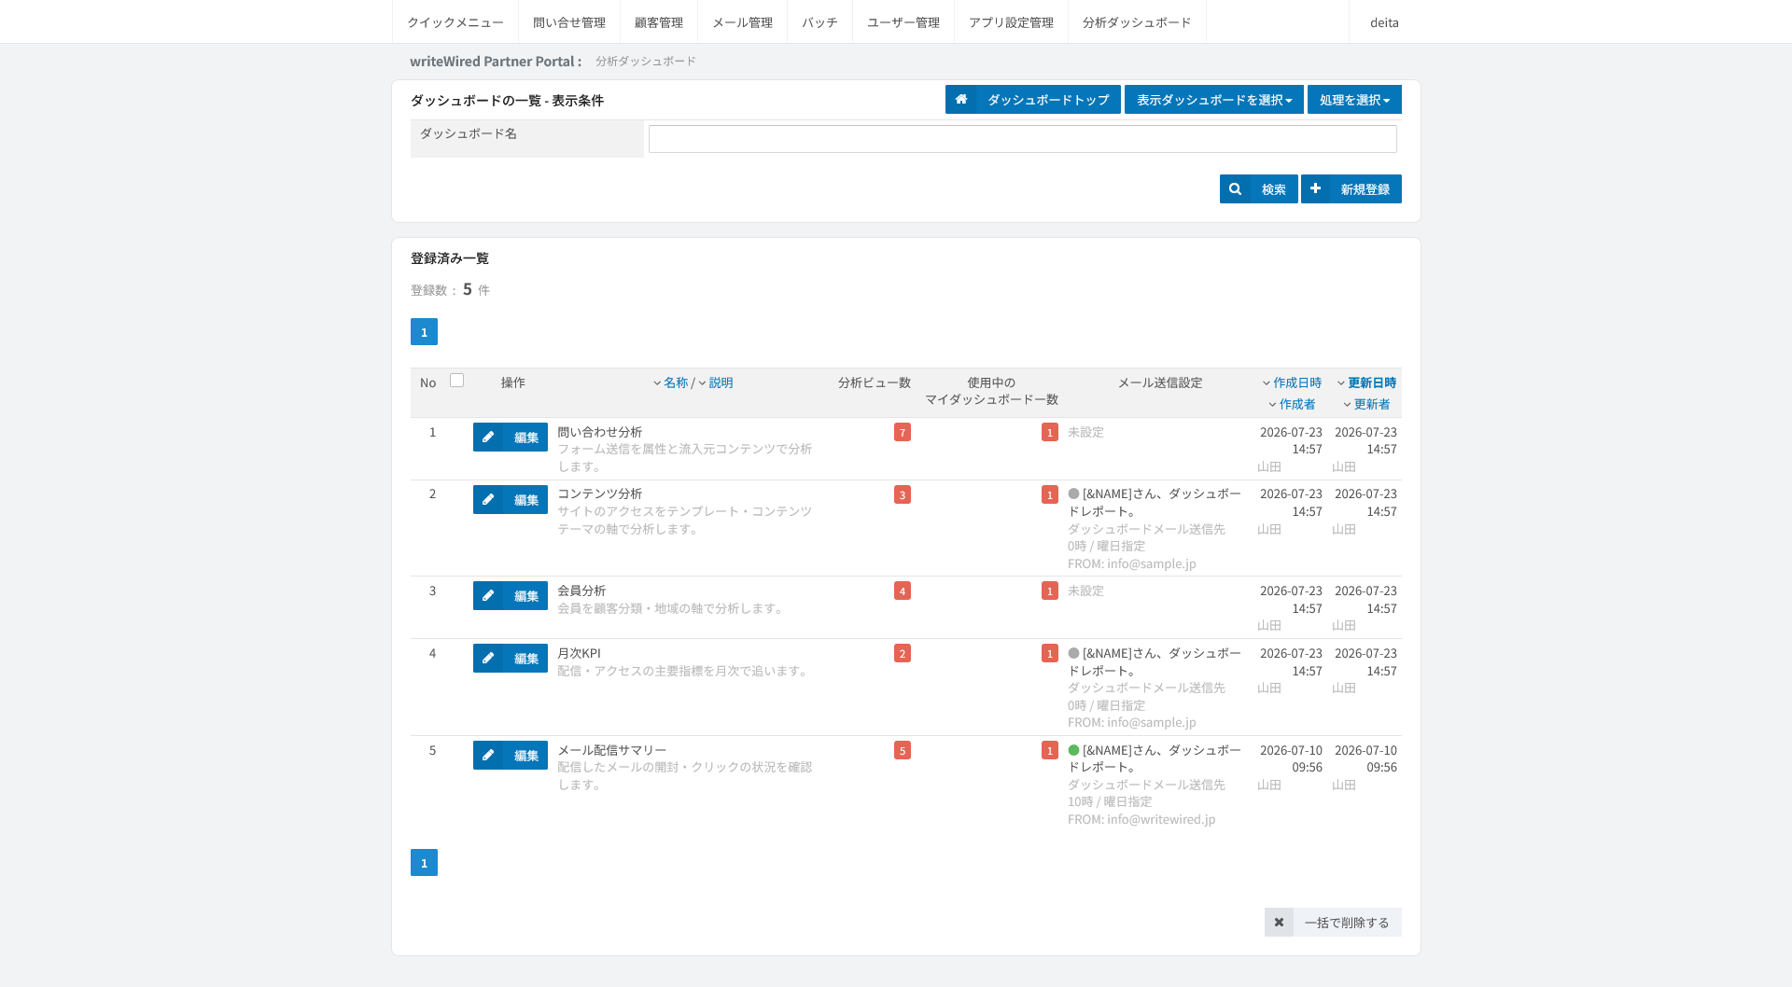Click view count badge 7 for 問い合わせ分析
The image size is (1792, 987).
(902, 432)
